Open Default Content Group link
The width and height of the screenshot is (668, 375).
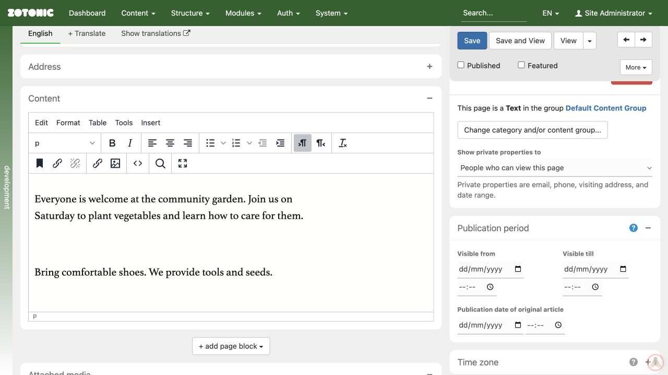pyautogui.click(x=606, y=108)
